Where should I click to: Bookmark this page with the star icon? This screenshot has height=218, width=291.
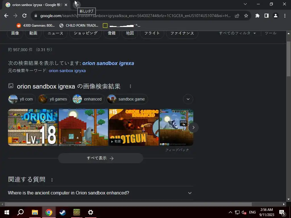[x=246, y=16]
